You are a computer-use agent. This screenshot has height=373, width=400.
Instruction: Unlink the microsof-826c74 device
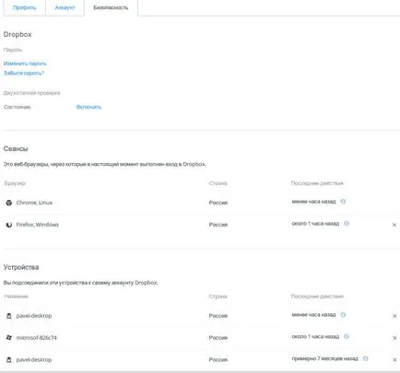pos(394,338)
